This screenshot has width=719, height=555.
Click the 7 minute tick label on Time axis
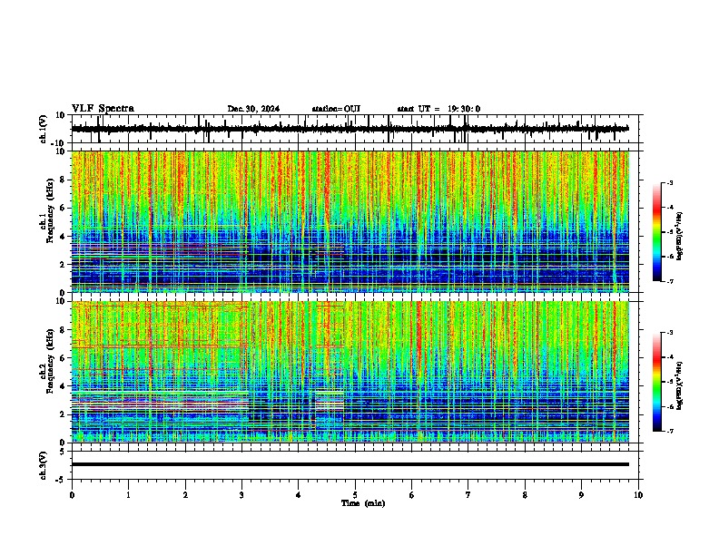click(x=468, y=495)
